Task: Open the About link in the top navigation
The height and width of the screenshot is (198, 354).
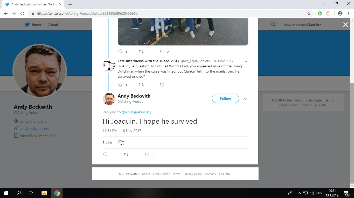Action: (x=53, y=25)
